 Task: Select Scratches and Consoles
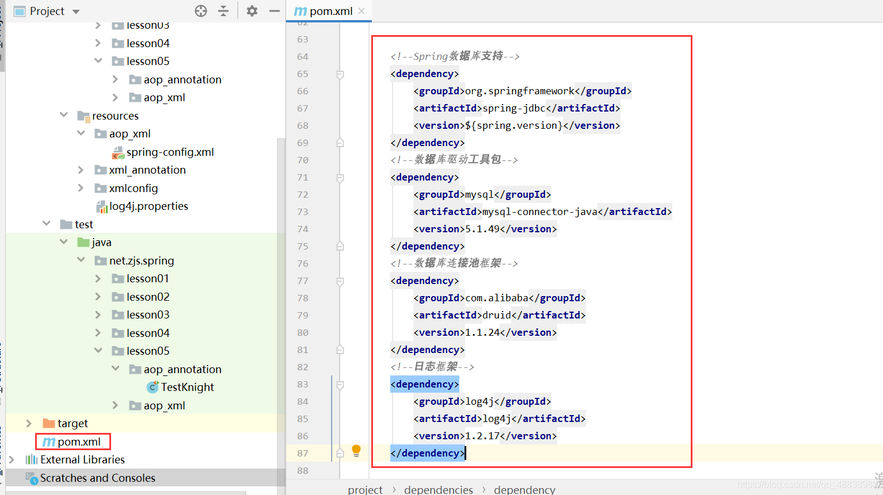coord(98,478)
